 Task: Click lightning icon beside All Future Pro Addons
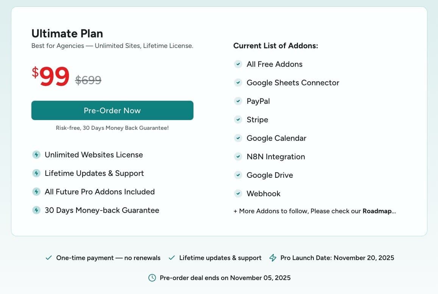tap(36, 192)
